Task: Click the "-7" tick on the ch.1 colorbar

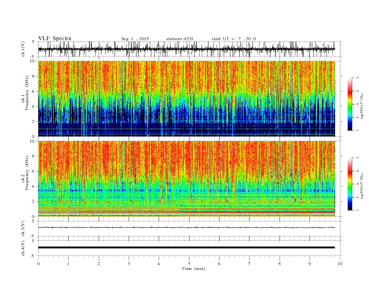Action: tap(357, 131)
